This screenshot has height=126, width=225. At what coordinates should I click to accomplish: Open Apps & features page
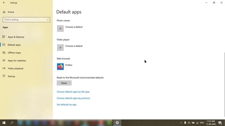[x=16, y=37]
